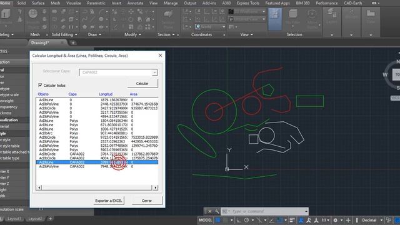The width and height of the screenshot is (400, 225).
Task: Click the Cerrar button
Action: [147, 201]
